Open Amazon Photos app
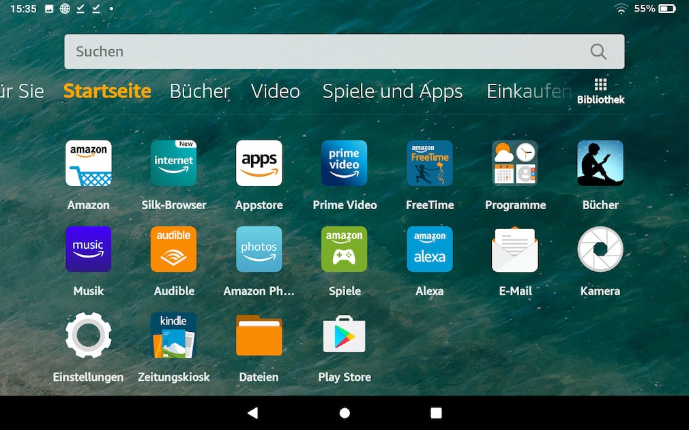This screenshot has width=689, height=430. (259, 249)
